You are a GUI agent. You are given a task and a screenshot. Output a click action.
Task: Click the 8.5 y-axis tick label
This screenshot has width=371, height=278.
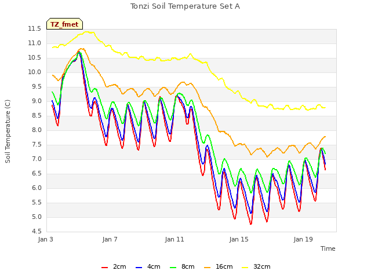[x=36, y=116]
